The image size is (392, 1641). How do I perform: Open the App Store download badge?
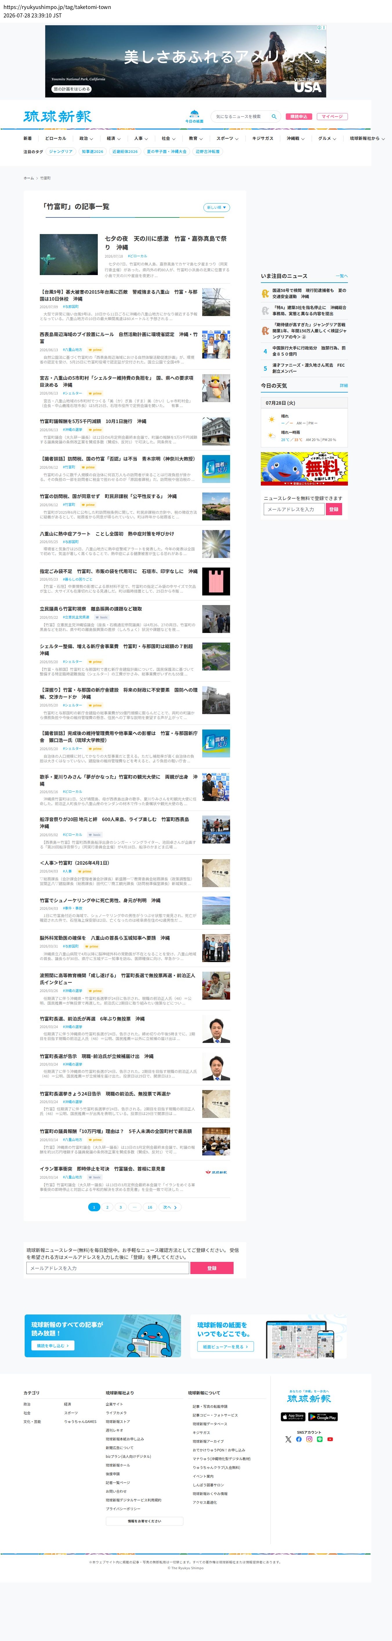[293, 1417]
